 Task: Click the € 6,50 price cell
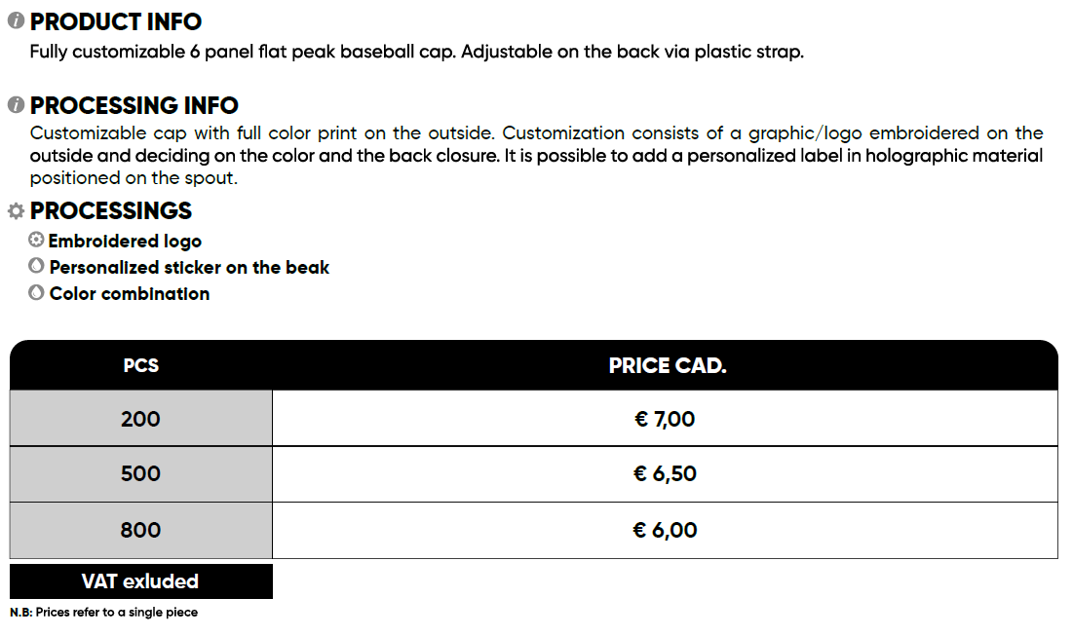[x=665, y=474]
